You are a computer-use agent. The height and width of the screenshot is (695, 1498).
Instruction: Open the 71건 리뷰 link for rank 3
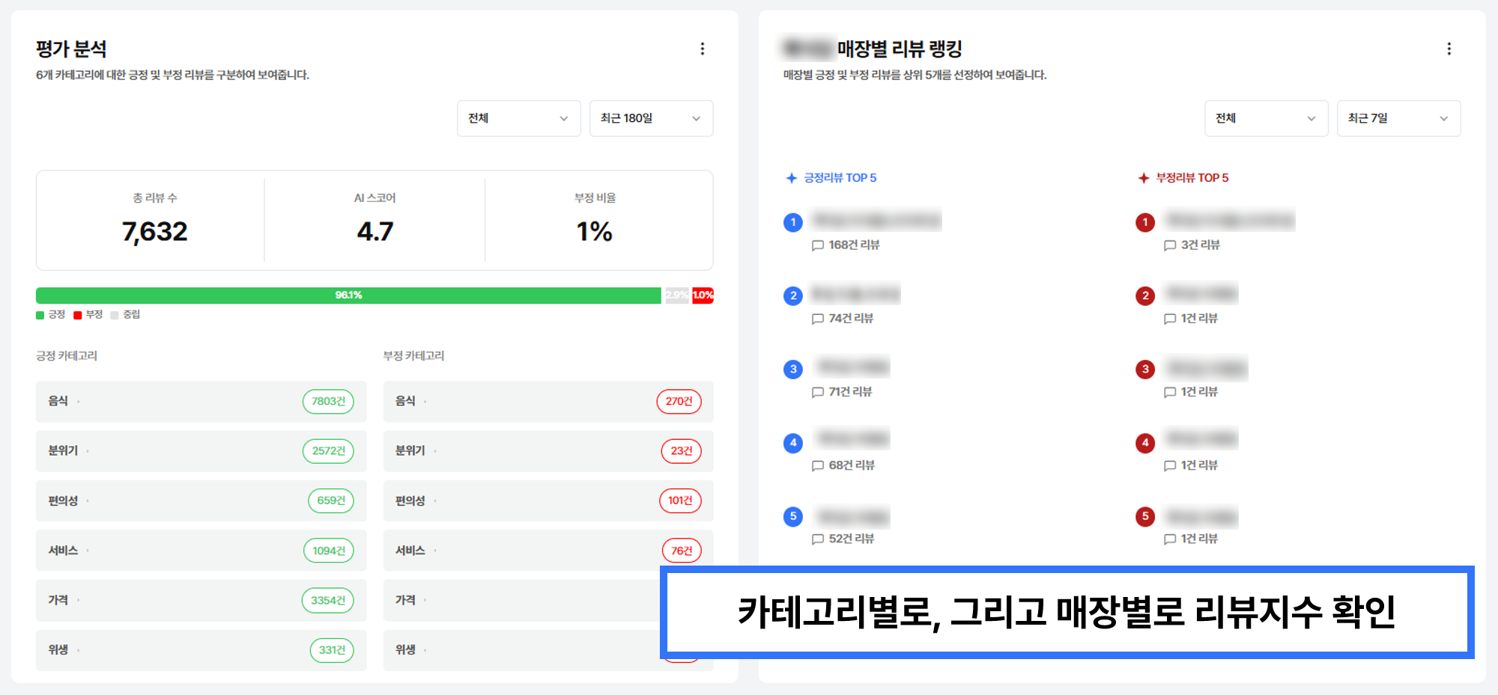pyautogui.click(x=850, y=391)
